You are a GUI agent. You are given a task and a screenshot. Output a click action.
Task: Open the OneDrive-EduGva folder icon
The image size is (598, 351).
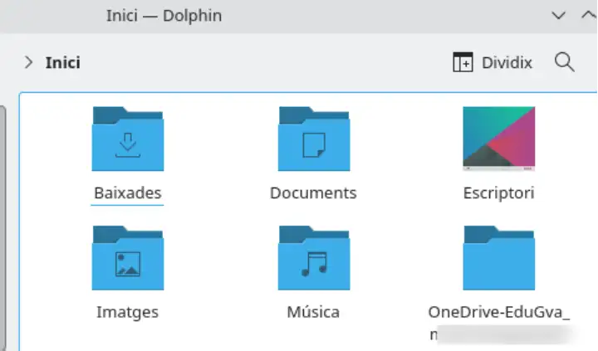[498, 259]
